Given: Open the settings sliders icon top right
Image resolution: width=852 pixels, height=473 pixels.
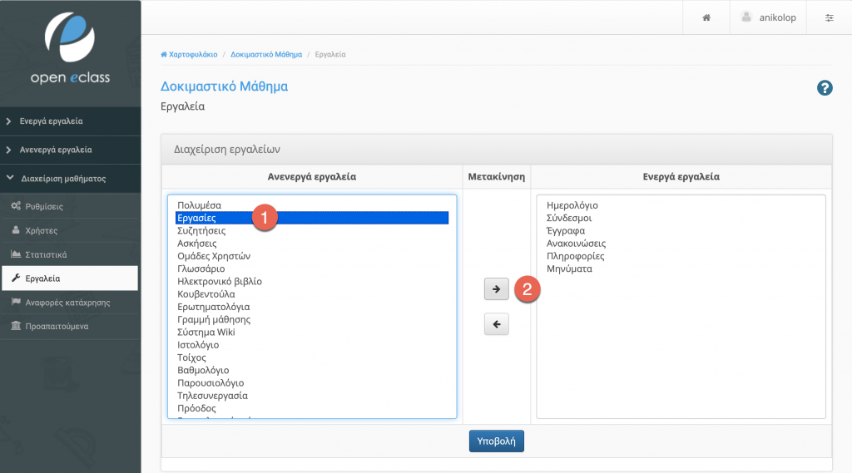Looking at the screenshot, I should 830,18.
